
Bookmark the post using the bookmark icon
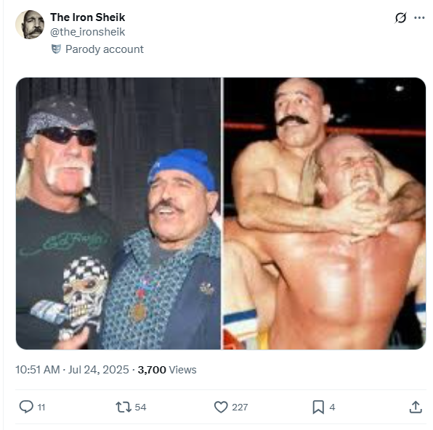tap(318, 407)
